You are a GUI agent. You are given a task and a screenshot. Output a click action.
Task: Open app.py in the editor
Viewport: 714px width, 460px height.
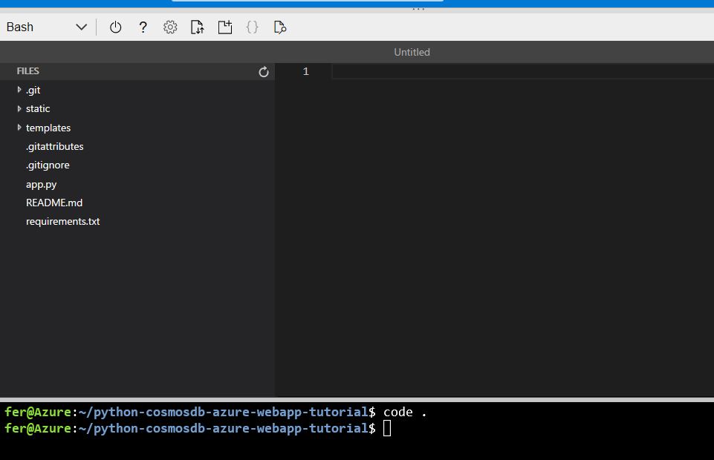41,184
